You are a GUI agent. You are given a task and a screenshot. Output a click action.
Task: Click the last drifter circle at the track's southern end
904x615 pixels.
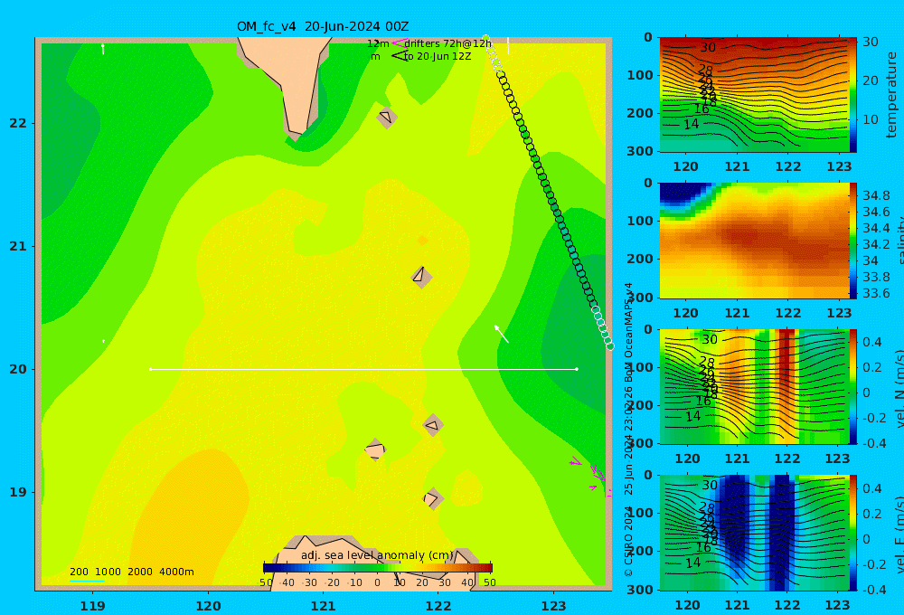[x=610, y=346]
